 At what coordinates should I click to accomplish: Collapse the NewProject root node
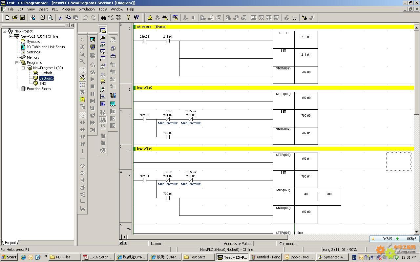pyautogui.click(x=5, y=31)
